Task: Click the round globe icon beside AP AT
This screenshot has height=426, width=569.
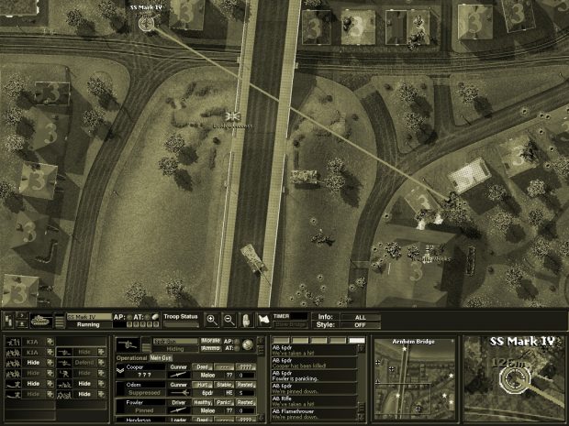Action: point(247,344)
